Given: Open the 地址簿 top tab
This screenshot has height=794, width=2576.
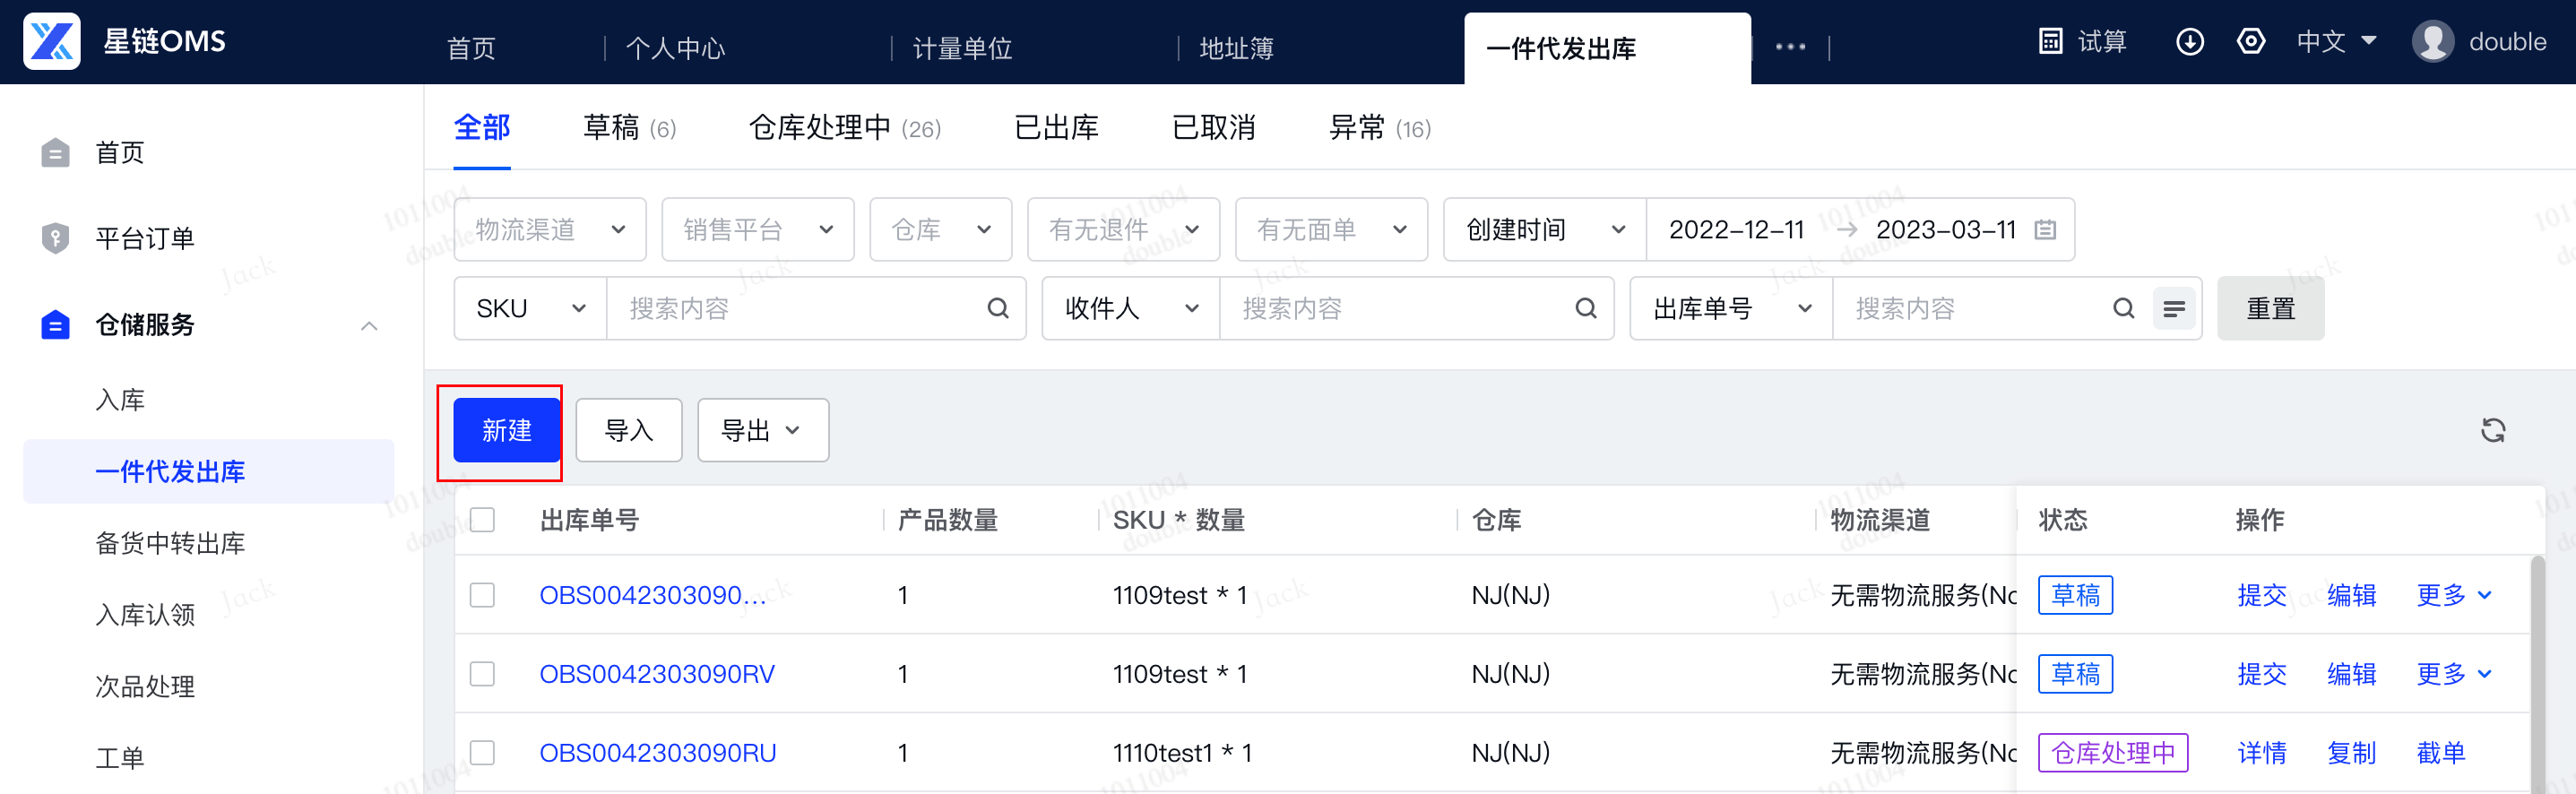Looking at the screenshot, I should pos(1236,48).
